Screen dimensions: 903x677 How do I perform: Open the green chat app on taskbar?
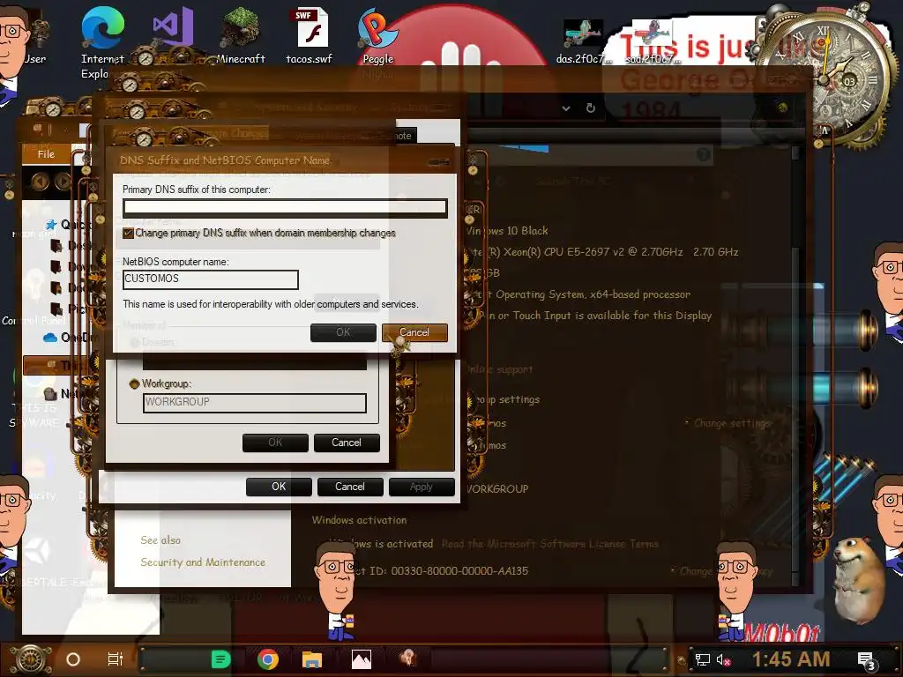(220, 659)
